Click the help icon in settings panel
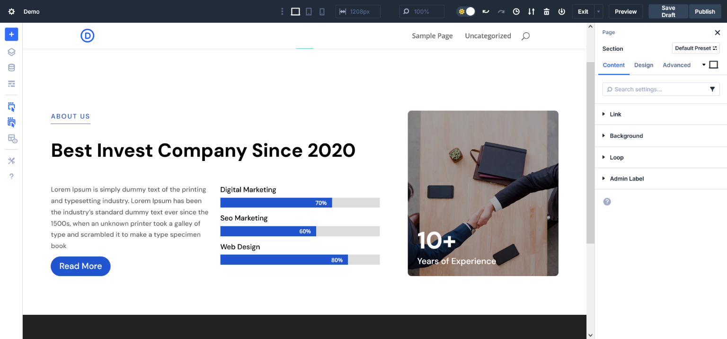The image size is (727, 339). pos(607,202)
